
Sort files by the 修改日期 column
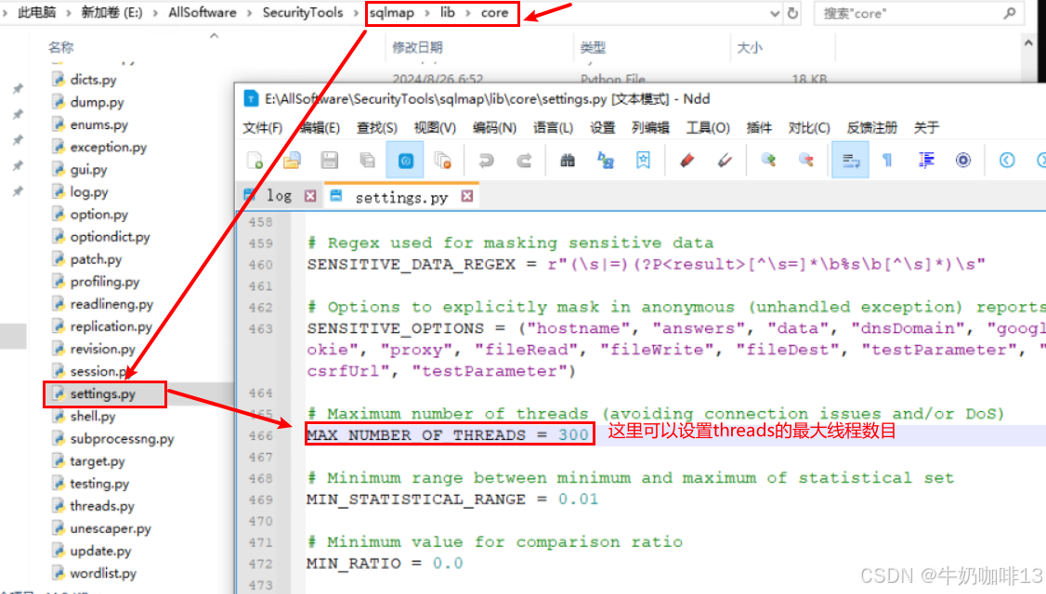[x=418, y=47]
